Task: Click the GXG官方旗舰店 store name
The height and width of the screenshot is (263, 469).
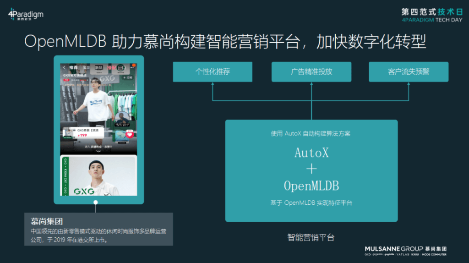Action: coord(75,76)
